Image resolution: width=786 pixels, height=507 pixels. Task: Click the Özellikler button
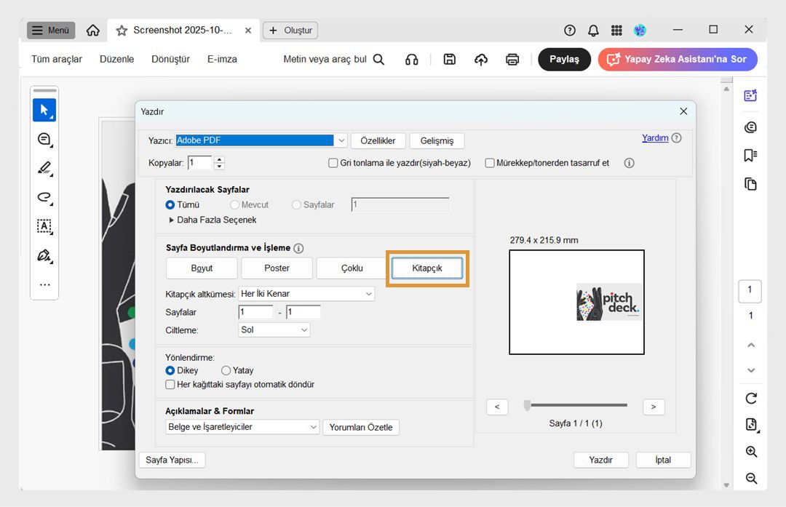378,141
